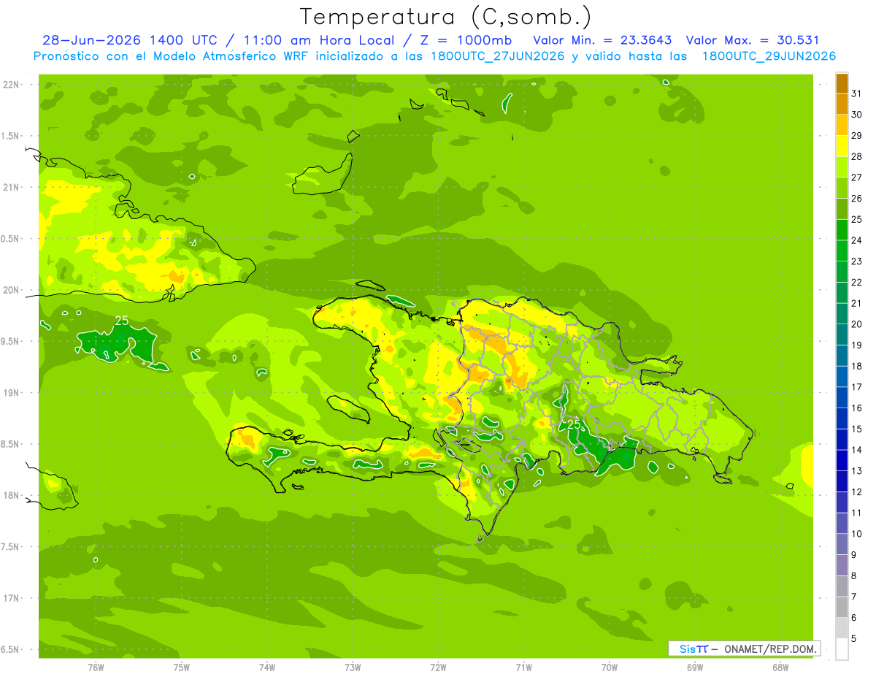
Task: Click the '21N' latitude axis label
Action: pyautogui.click(x=11, y=188)
